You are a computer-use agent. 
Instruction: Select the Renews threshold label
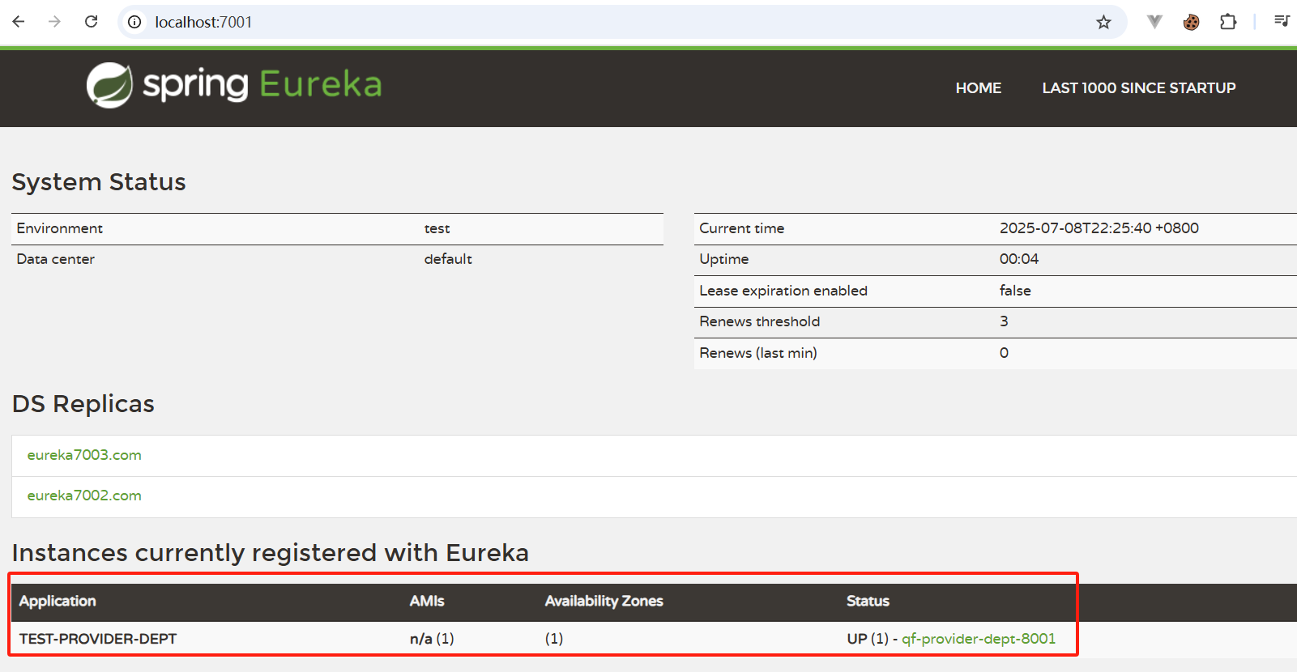coord(760,321)
